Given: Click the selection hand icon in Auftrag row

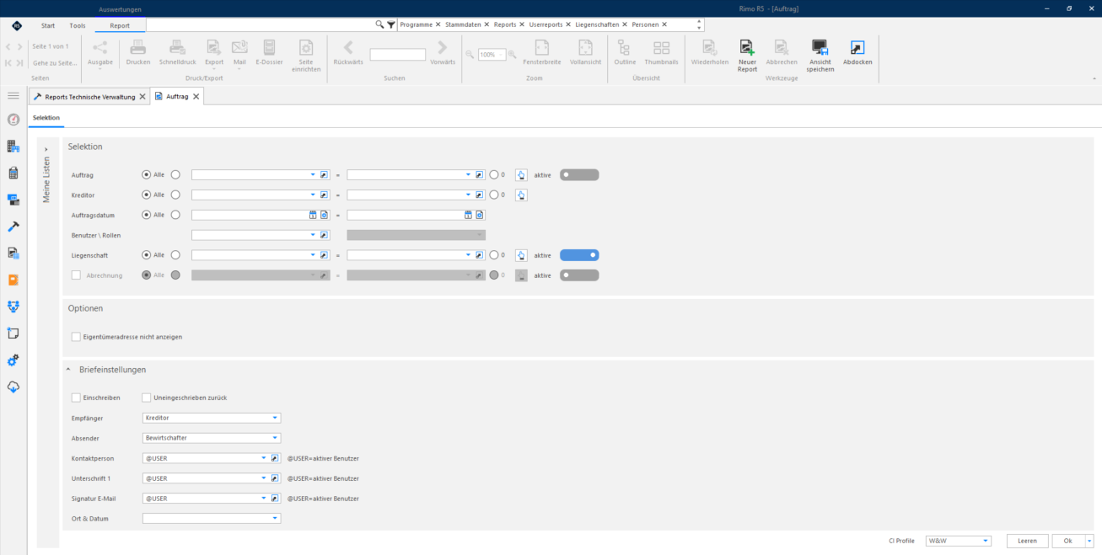Looking at the screenshot, I should point(521,174).
